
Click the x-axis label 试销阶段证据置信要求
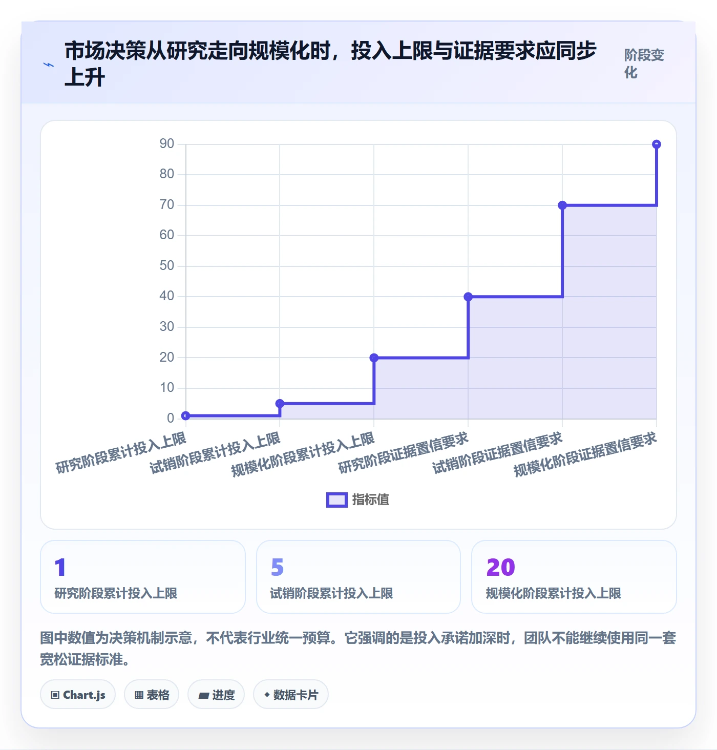tap(497, 452)
